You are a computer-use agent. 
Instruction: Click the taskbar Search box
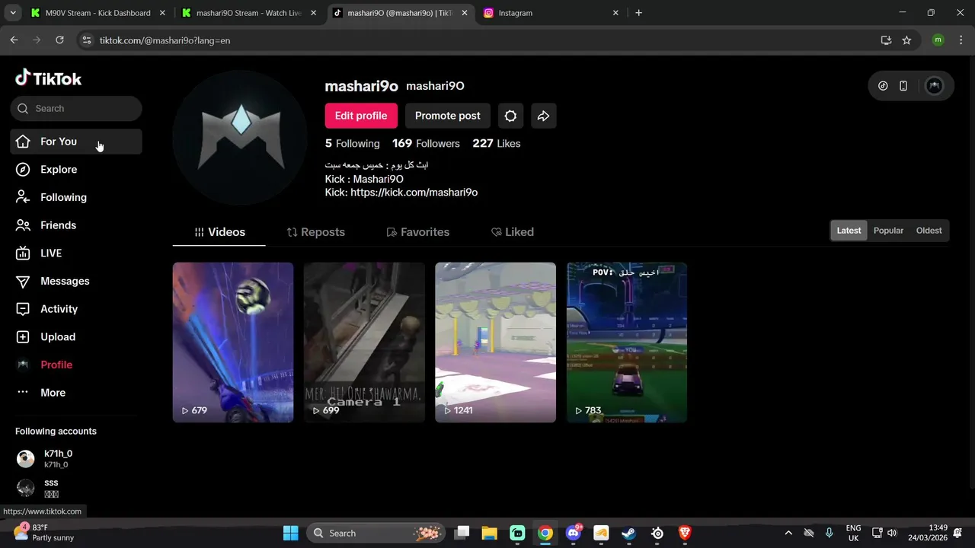click(376, 534)
